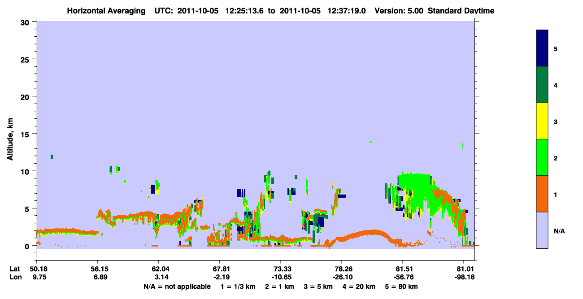Screen dimensions: 583x299
Task: Click the longitude value -98.18 label
Action: [x=464, y=277]
